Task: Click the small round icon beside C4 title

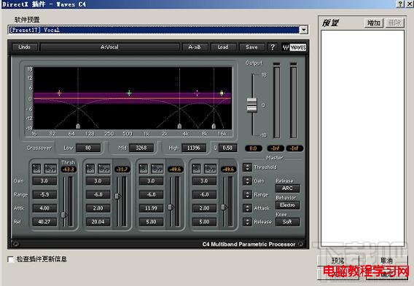Action: [x=300, y=244]
